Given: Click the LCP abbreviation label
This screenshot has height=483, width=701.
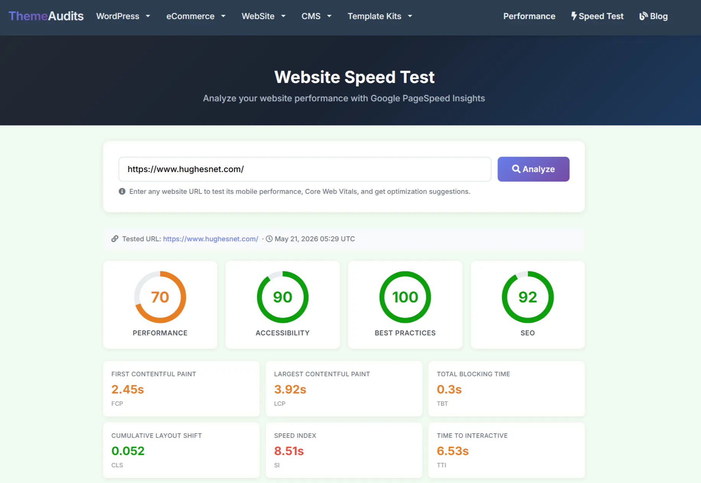Looking at the screenshot, I should coord(280,403).
